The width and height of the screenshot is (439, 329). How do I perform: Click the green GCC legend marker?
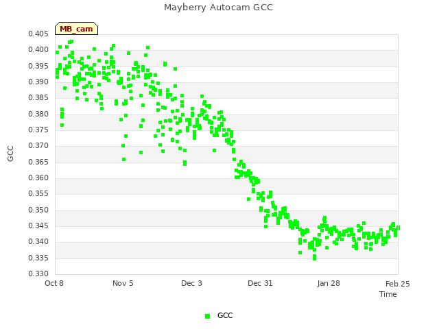tap(207, 316)
